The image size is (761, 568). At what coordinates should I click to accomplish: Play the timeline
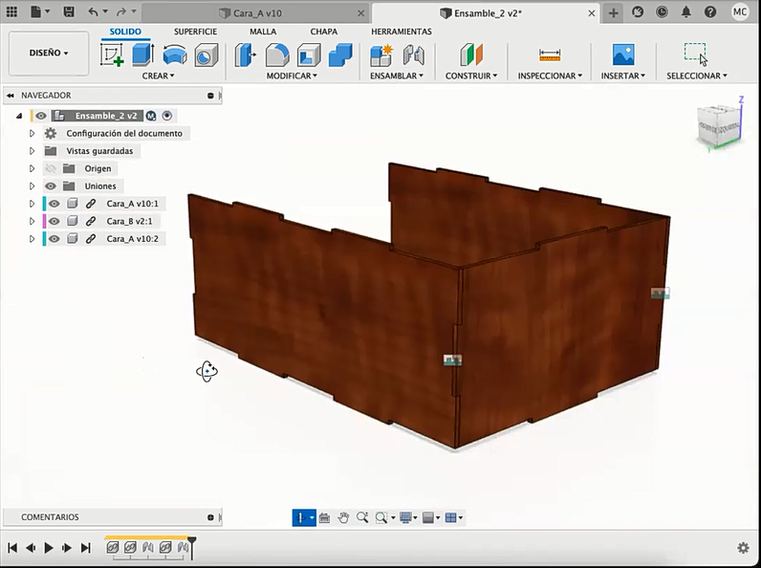[49, 548]
